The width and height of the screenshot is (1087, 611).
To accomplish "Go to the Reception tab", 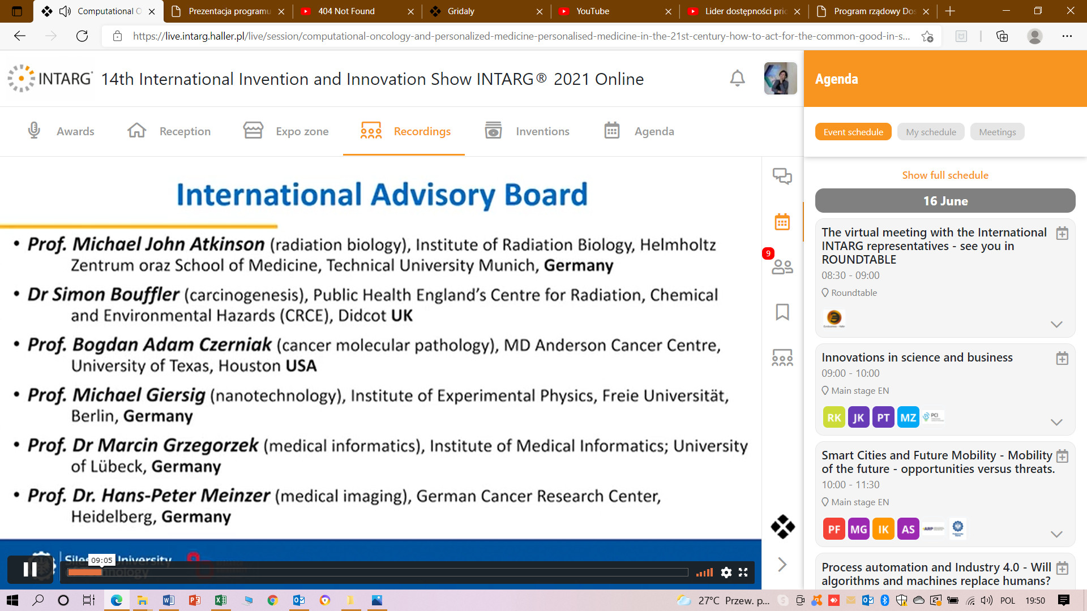I will click(169, 131).
